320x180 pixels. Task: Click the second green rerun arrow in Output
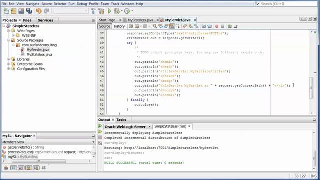[x=100, y=132]
